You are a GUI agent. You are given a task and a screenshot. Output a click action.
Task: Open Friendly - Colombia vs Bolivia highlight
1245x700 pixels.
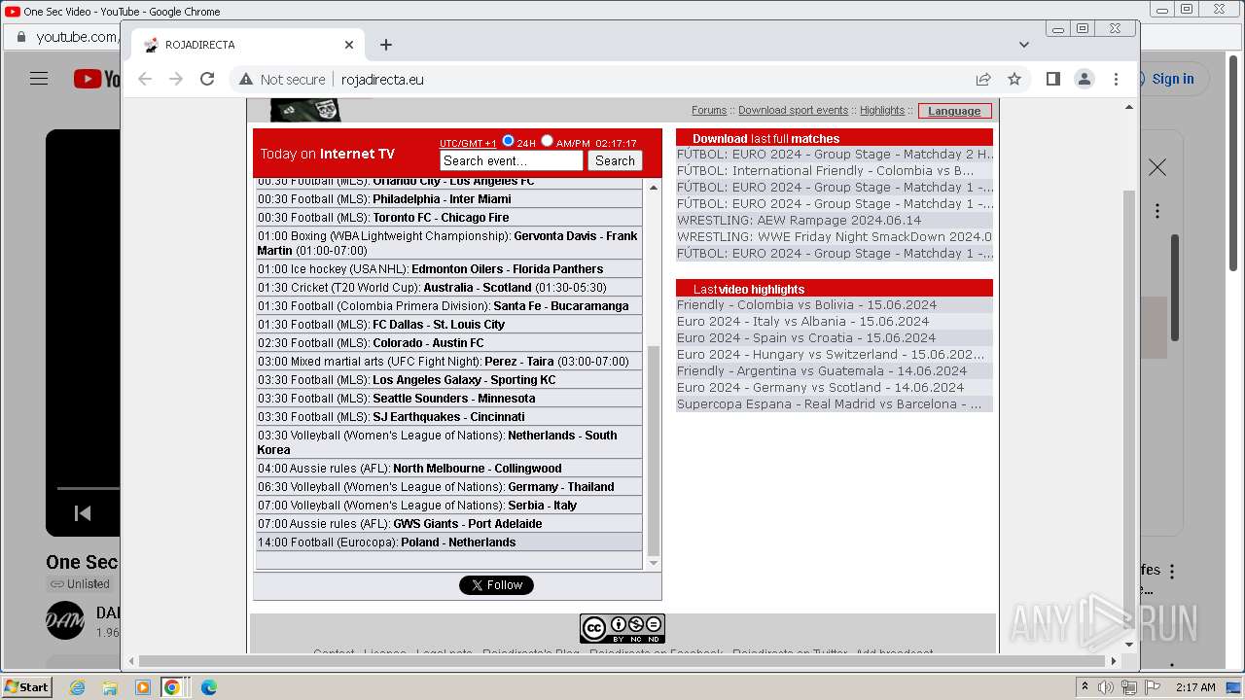point(806,305)
